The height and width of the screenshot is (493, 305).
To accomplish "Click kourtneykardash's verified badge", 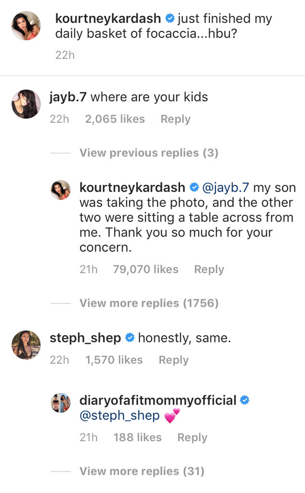I will [169, 19].
